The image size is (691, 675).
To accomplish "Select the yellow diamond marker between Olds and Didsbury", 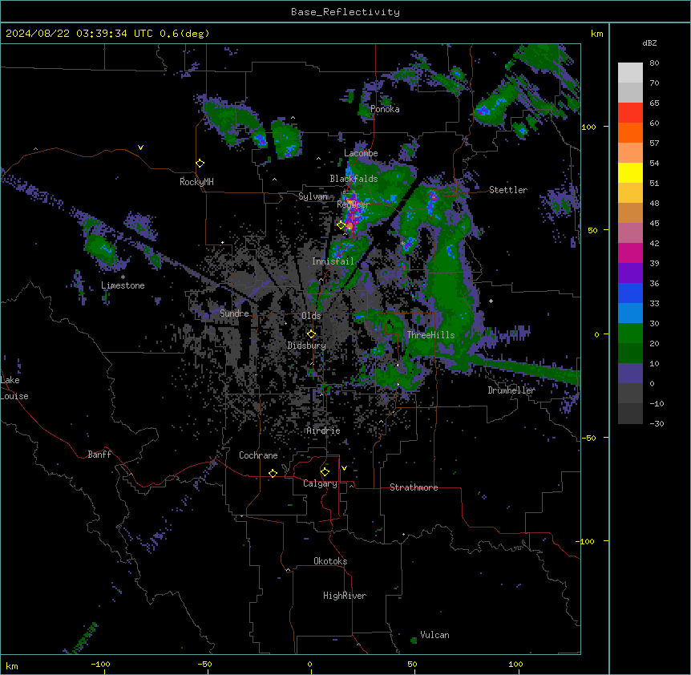I will pos(311,334).
